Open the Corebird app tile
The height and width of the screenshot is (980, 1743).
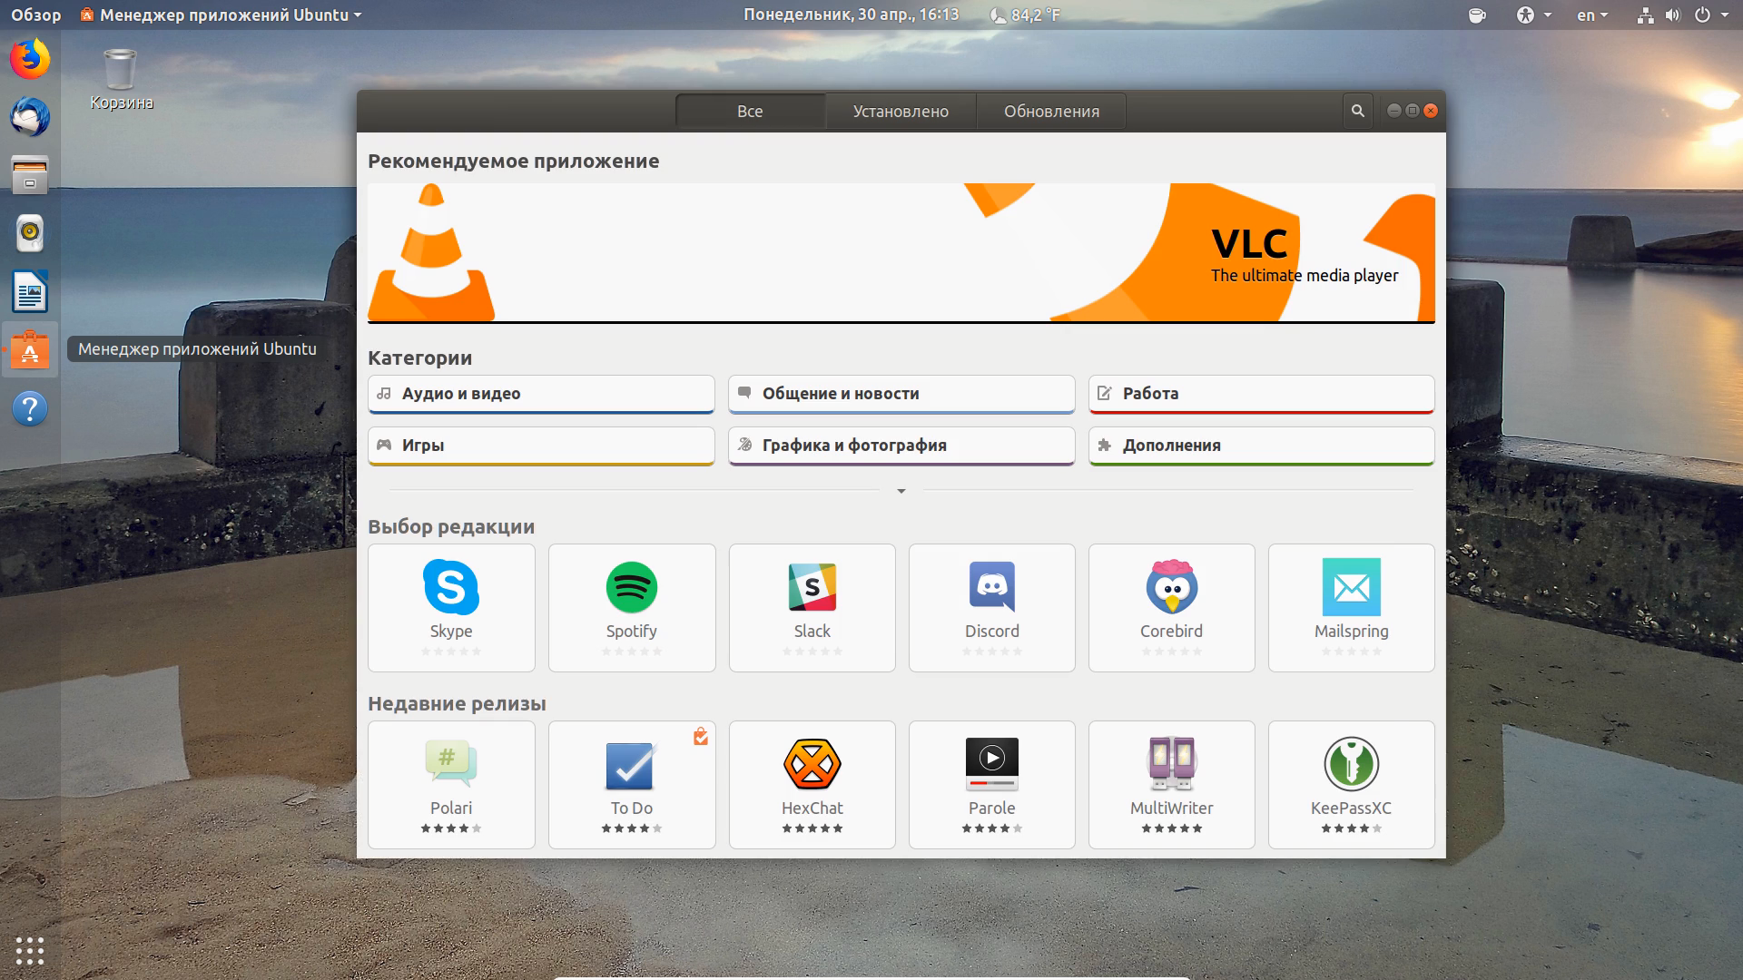tap(1171, 608)
